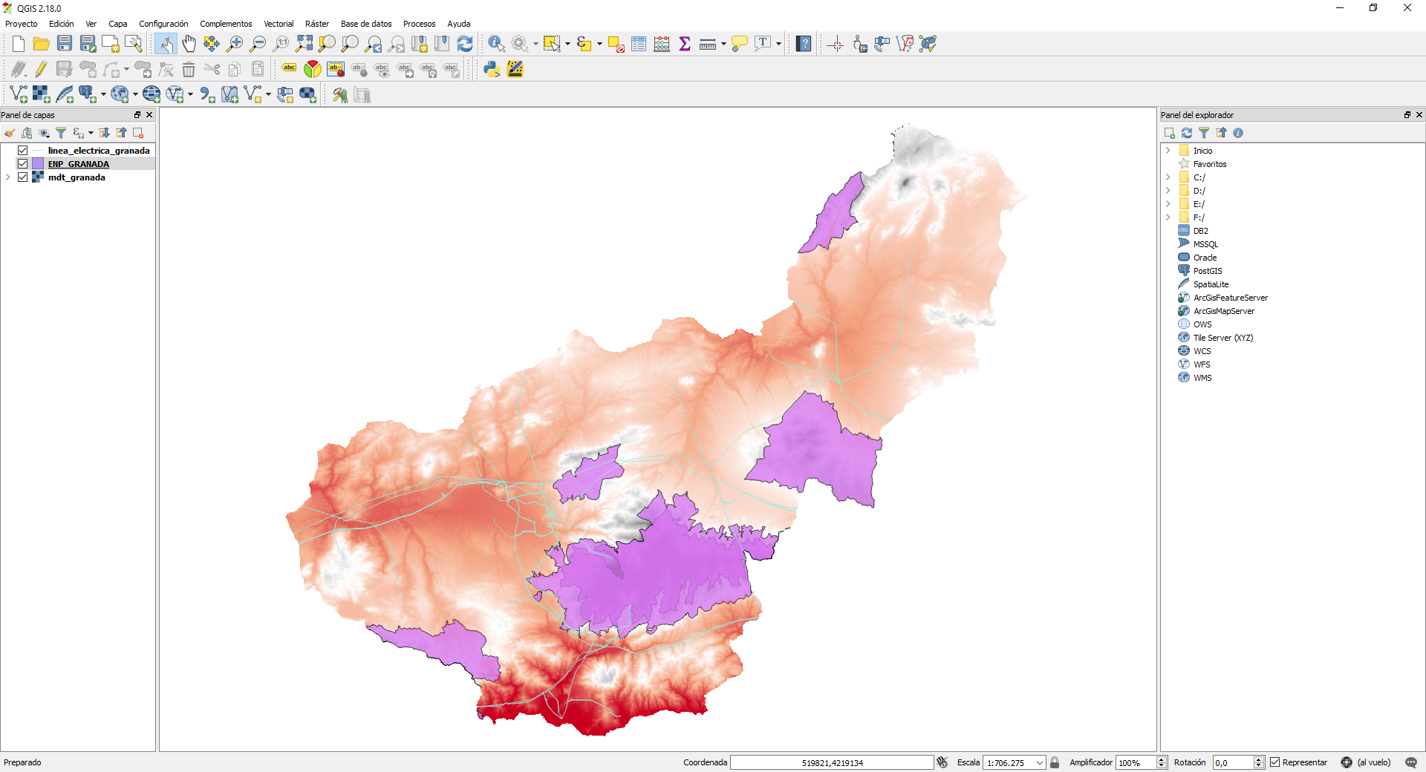Open the Complementos menu

tap(226, 24)
